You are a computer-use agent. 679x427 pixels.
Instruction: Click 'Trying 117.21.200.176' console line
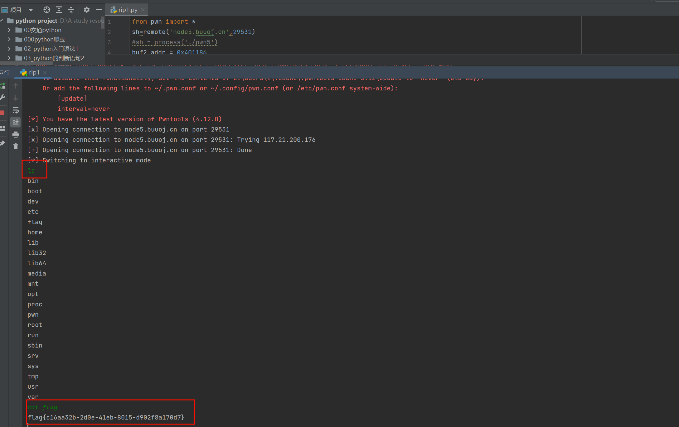pos(172,140)
